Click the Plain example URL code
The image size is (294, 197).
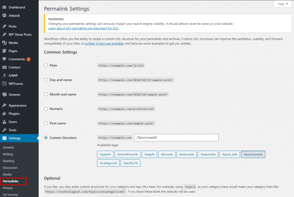point(121,66)
